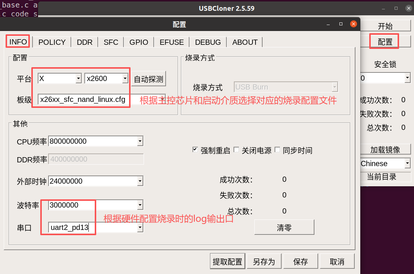Switch to the EFUSE tab

(172, 42)
